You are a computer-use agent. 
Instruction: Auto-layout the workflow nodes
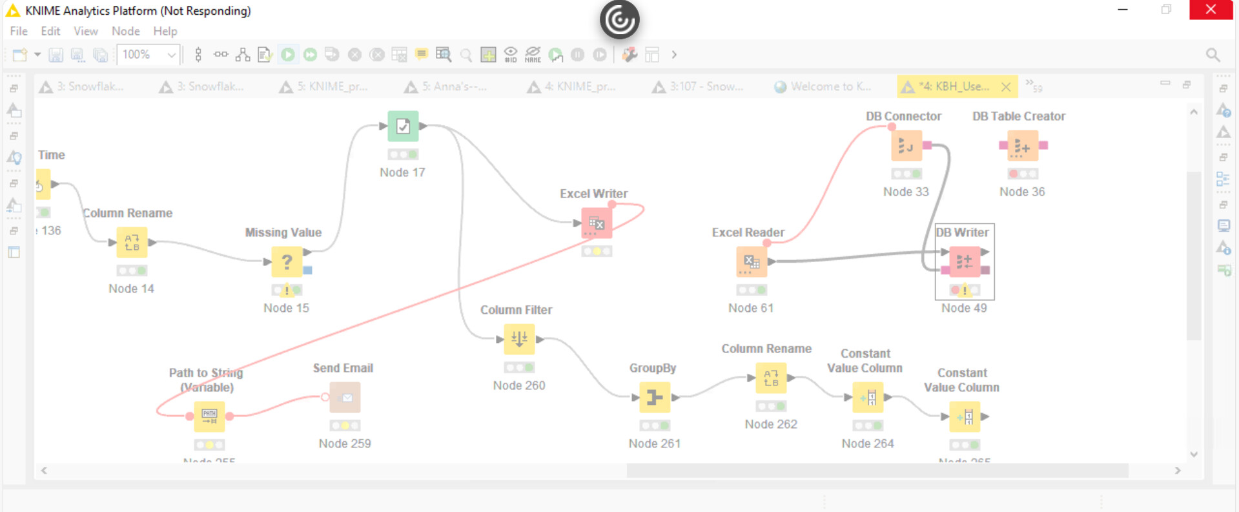click(243, 55)
